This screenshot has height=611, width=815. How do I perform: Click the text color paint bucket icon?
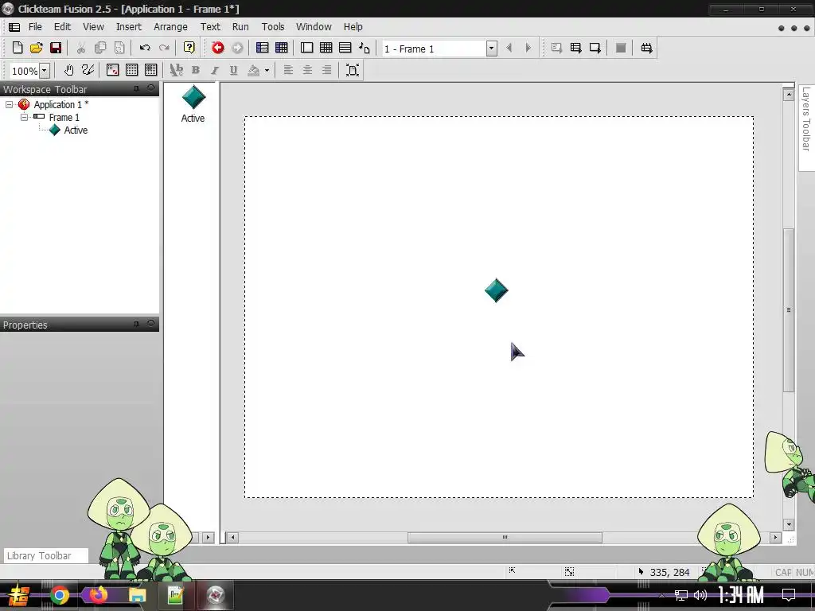pyautogui.click(x=254, y=70)
